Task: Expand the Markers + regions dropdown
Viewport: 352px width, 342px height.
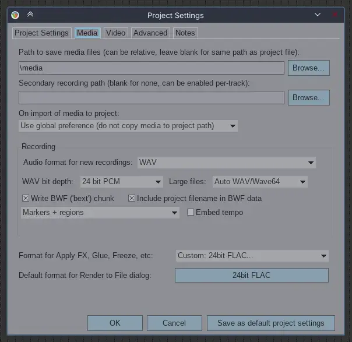Action: (99, 213)
